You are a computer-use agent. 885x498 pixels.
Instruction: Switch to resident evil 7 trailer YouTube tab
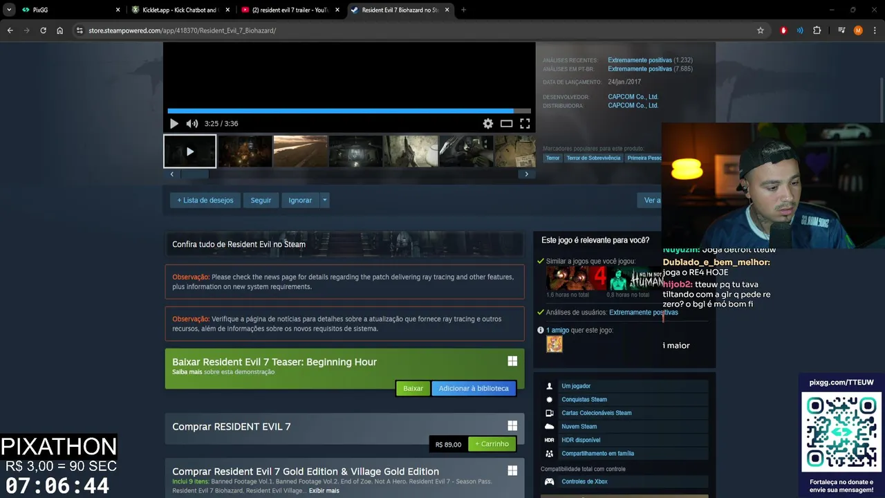290,10
